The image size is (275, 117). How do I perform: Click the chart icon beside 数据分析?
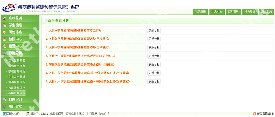click(5, 53)
